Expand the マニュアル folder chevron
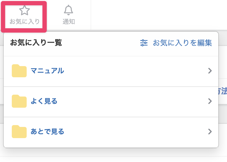 tap(210, 71)
